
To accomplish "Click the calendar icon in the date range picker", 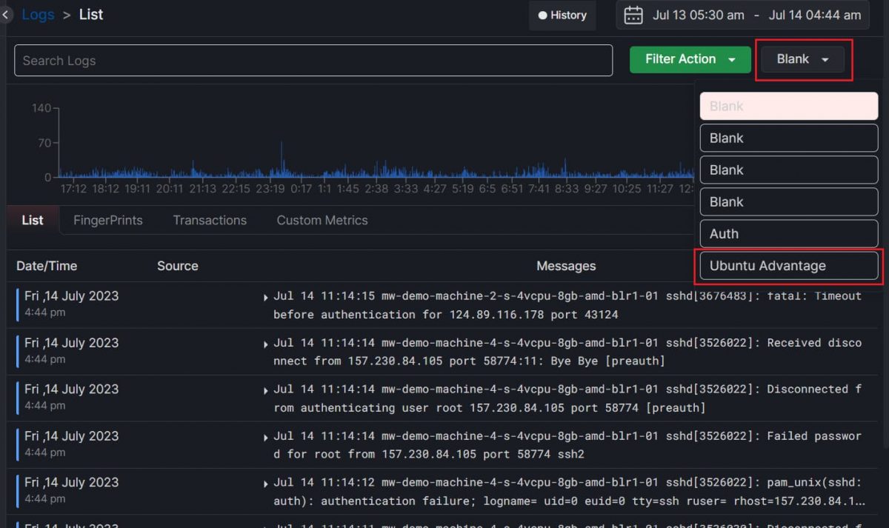I will pos(633,15).
